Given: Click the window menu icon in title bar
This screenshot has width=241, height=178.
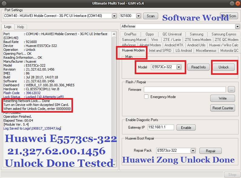Looking at the screenshot, I should (4, 3).
